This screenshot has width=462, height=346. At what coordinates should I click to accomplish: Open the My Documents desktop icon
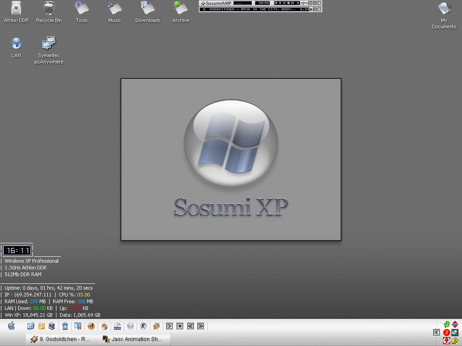click(444, 8)
